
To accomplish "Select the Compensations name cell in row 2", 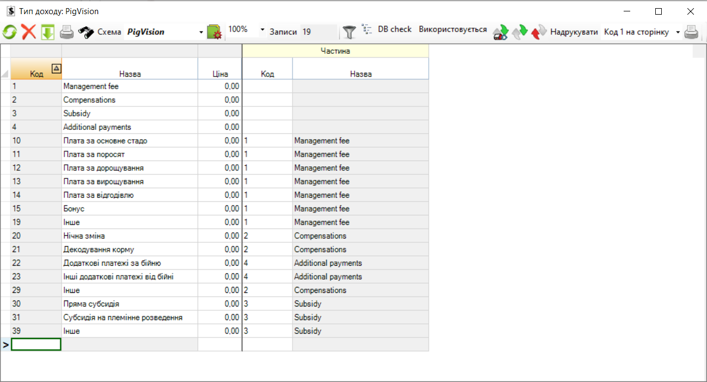I will [130, 100].
